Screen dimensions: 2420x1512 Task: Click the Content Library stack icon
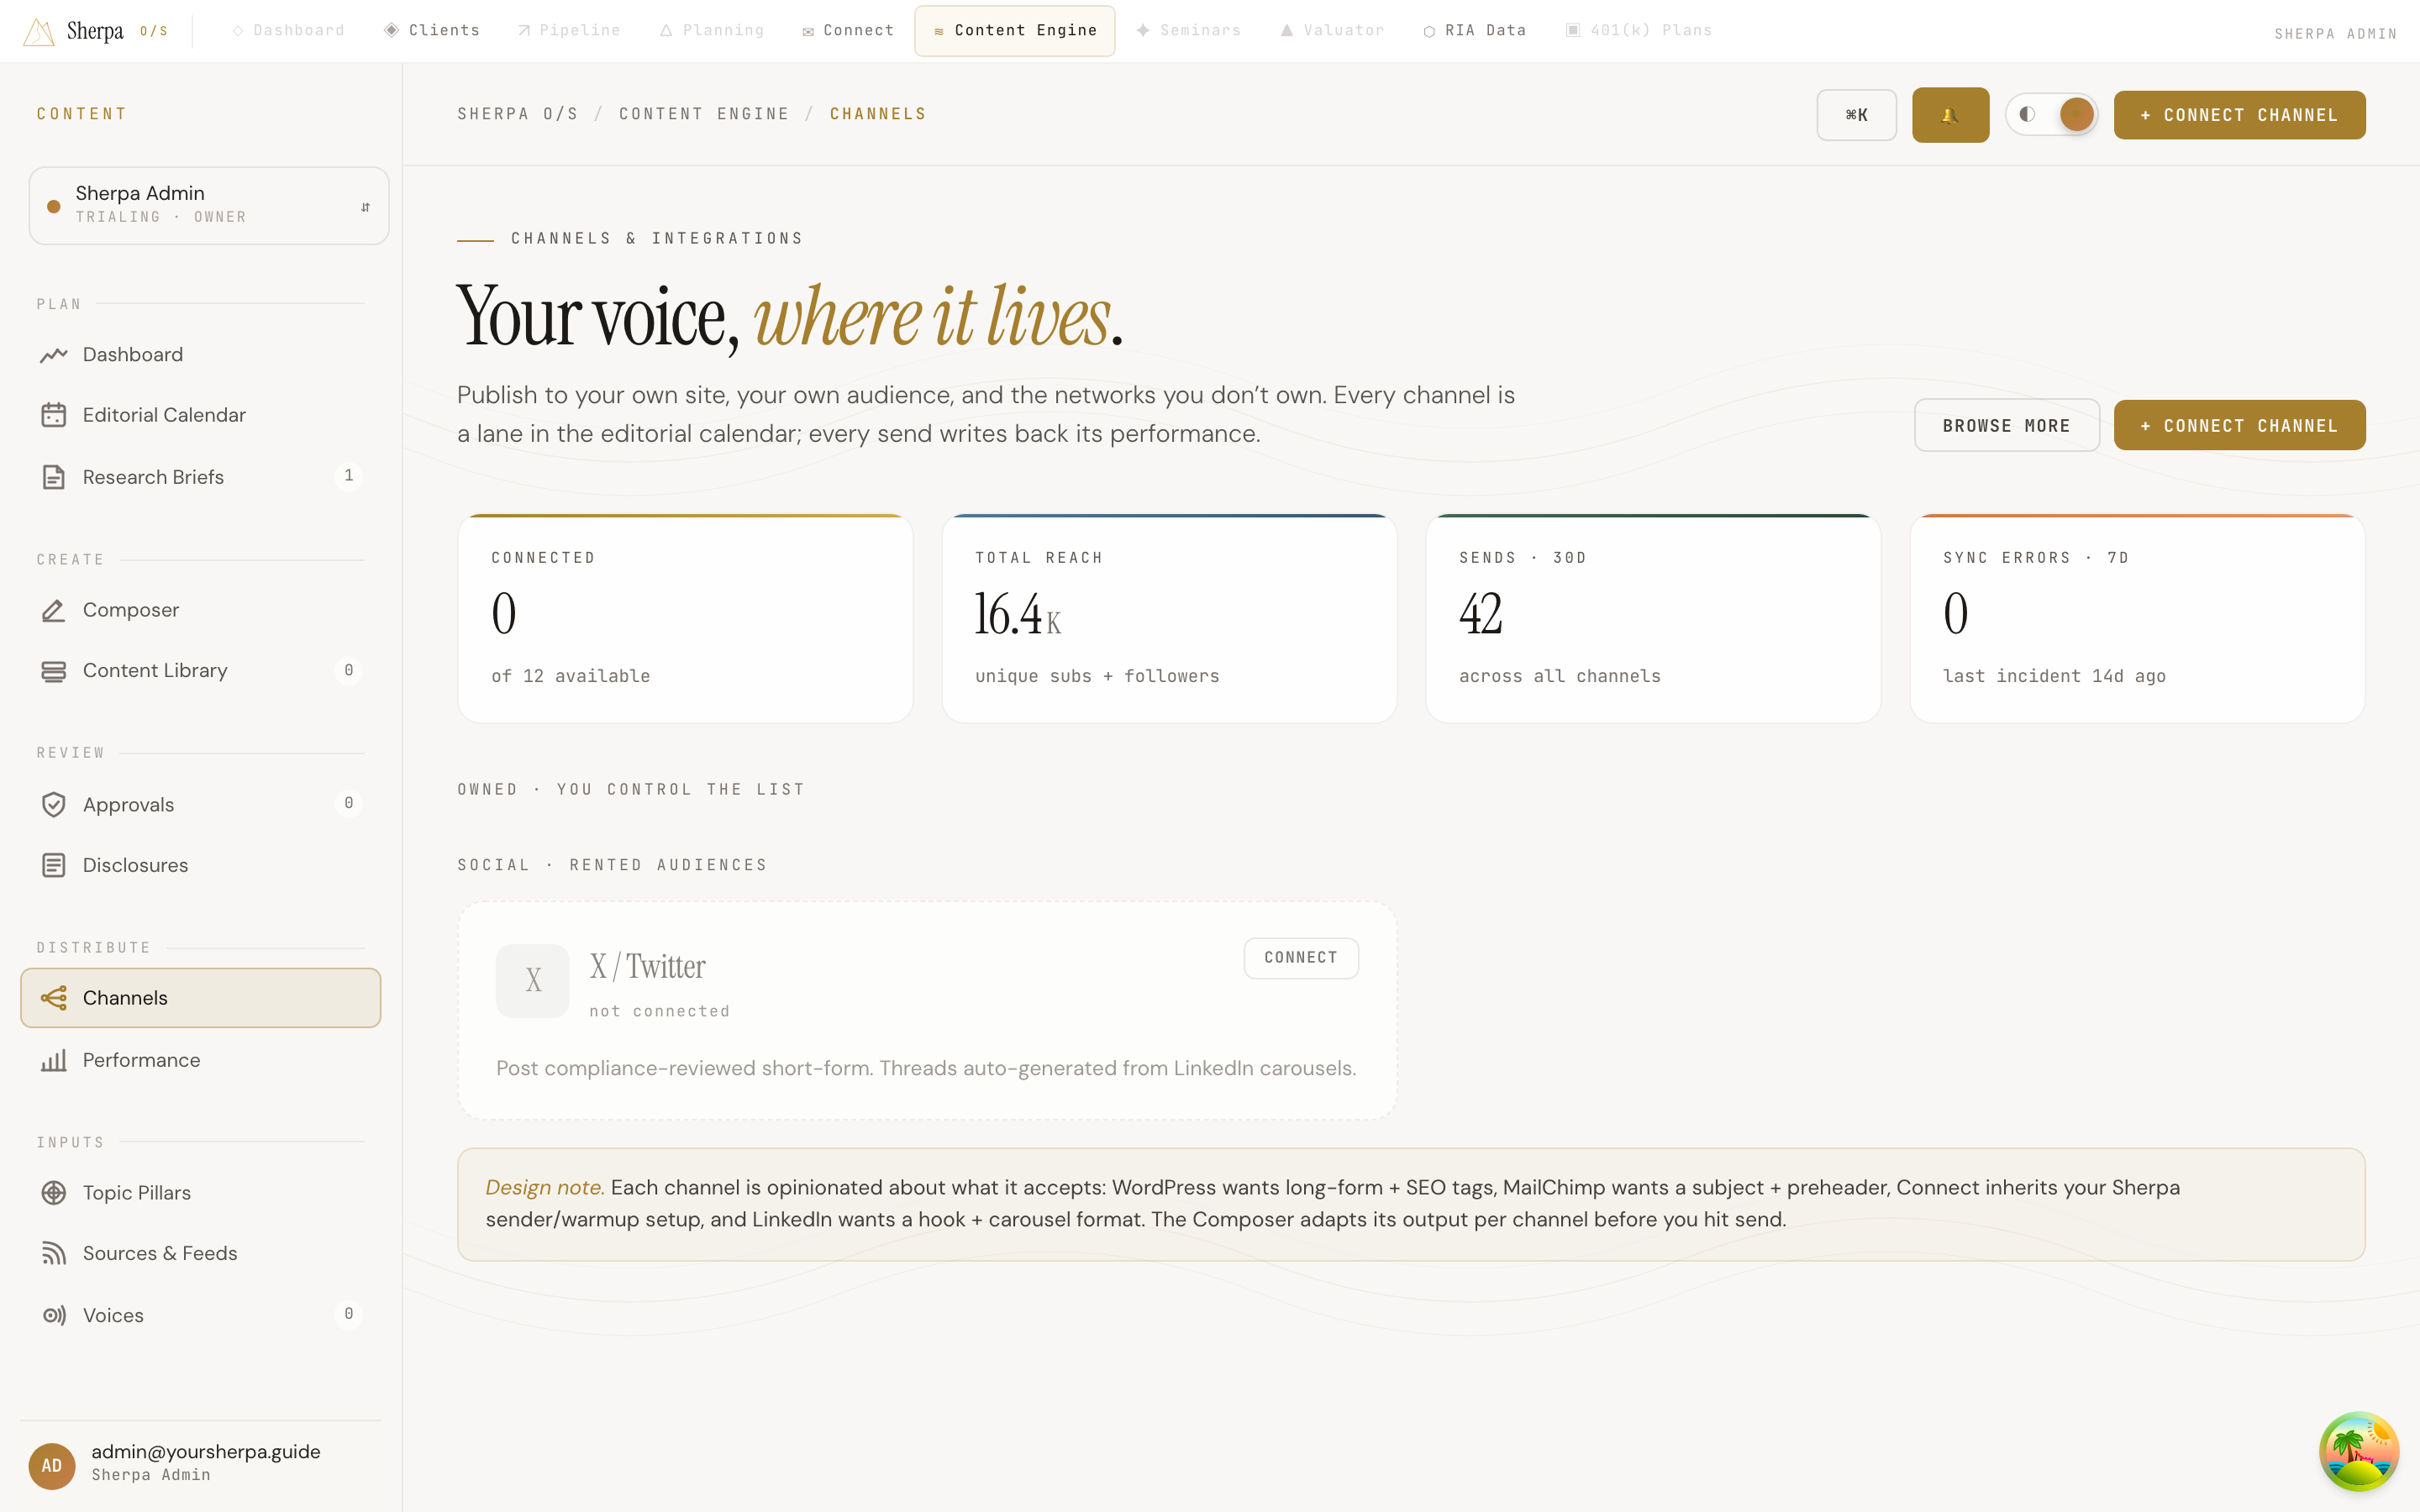(x=54, y=671)
